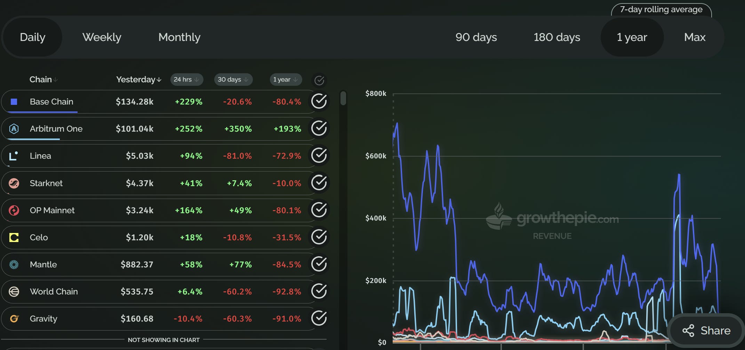
Task: Click the chain list scrollbar thumb
Action: (343, 98)
